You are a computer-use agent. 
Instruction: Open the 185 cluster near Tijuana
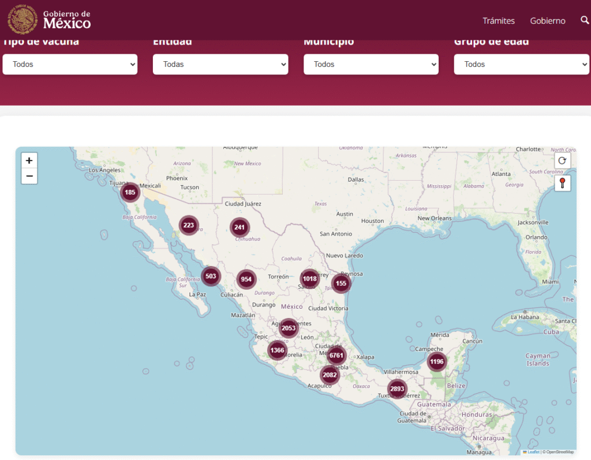(130, 192)
